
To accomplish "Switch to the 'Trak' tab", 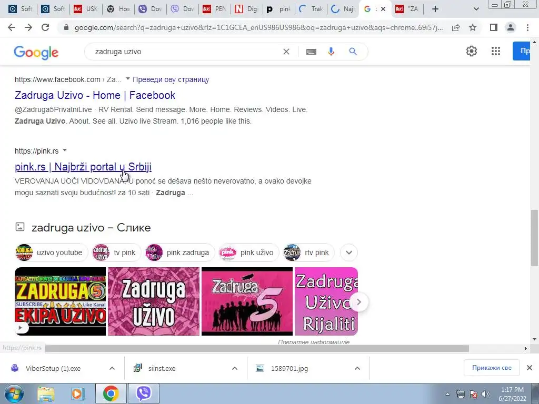I will click(311, 9).
